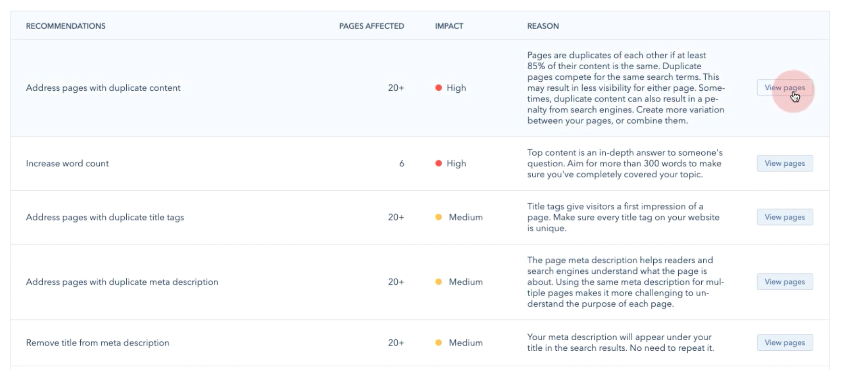Image resolution: width=855 pixels, height=370 pixels.
Task: Click reason text about unique title tags
Action: (623, 217)
